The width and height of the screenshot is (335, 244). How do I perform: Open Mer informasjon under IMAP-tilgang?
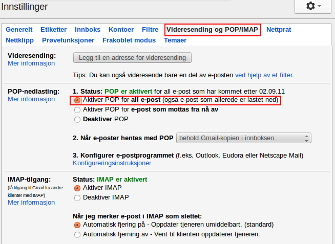[31, 203]
